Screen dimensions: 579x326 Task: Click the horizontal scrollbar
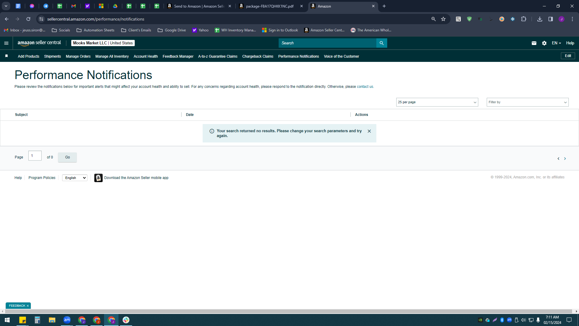pyautogui.click(x=288, y=311)
